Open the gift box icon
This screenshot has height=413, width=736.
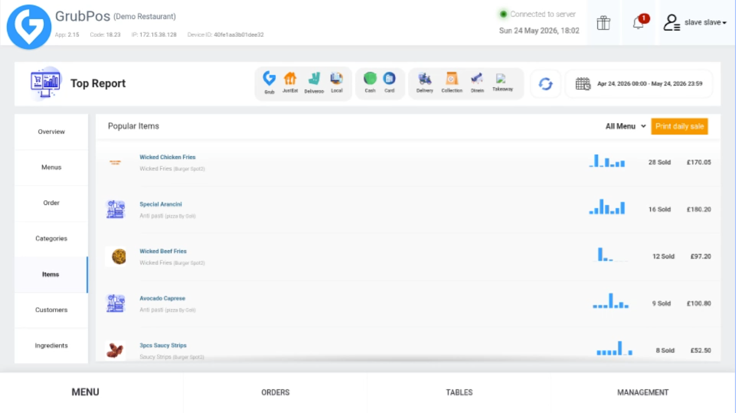click(603, 23)
